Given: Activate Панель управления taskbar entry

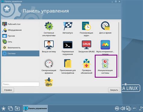Looking at the screenshot, I should click(x=35, y=108).
